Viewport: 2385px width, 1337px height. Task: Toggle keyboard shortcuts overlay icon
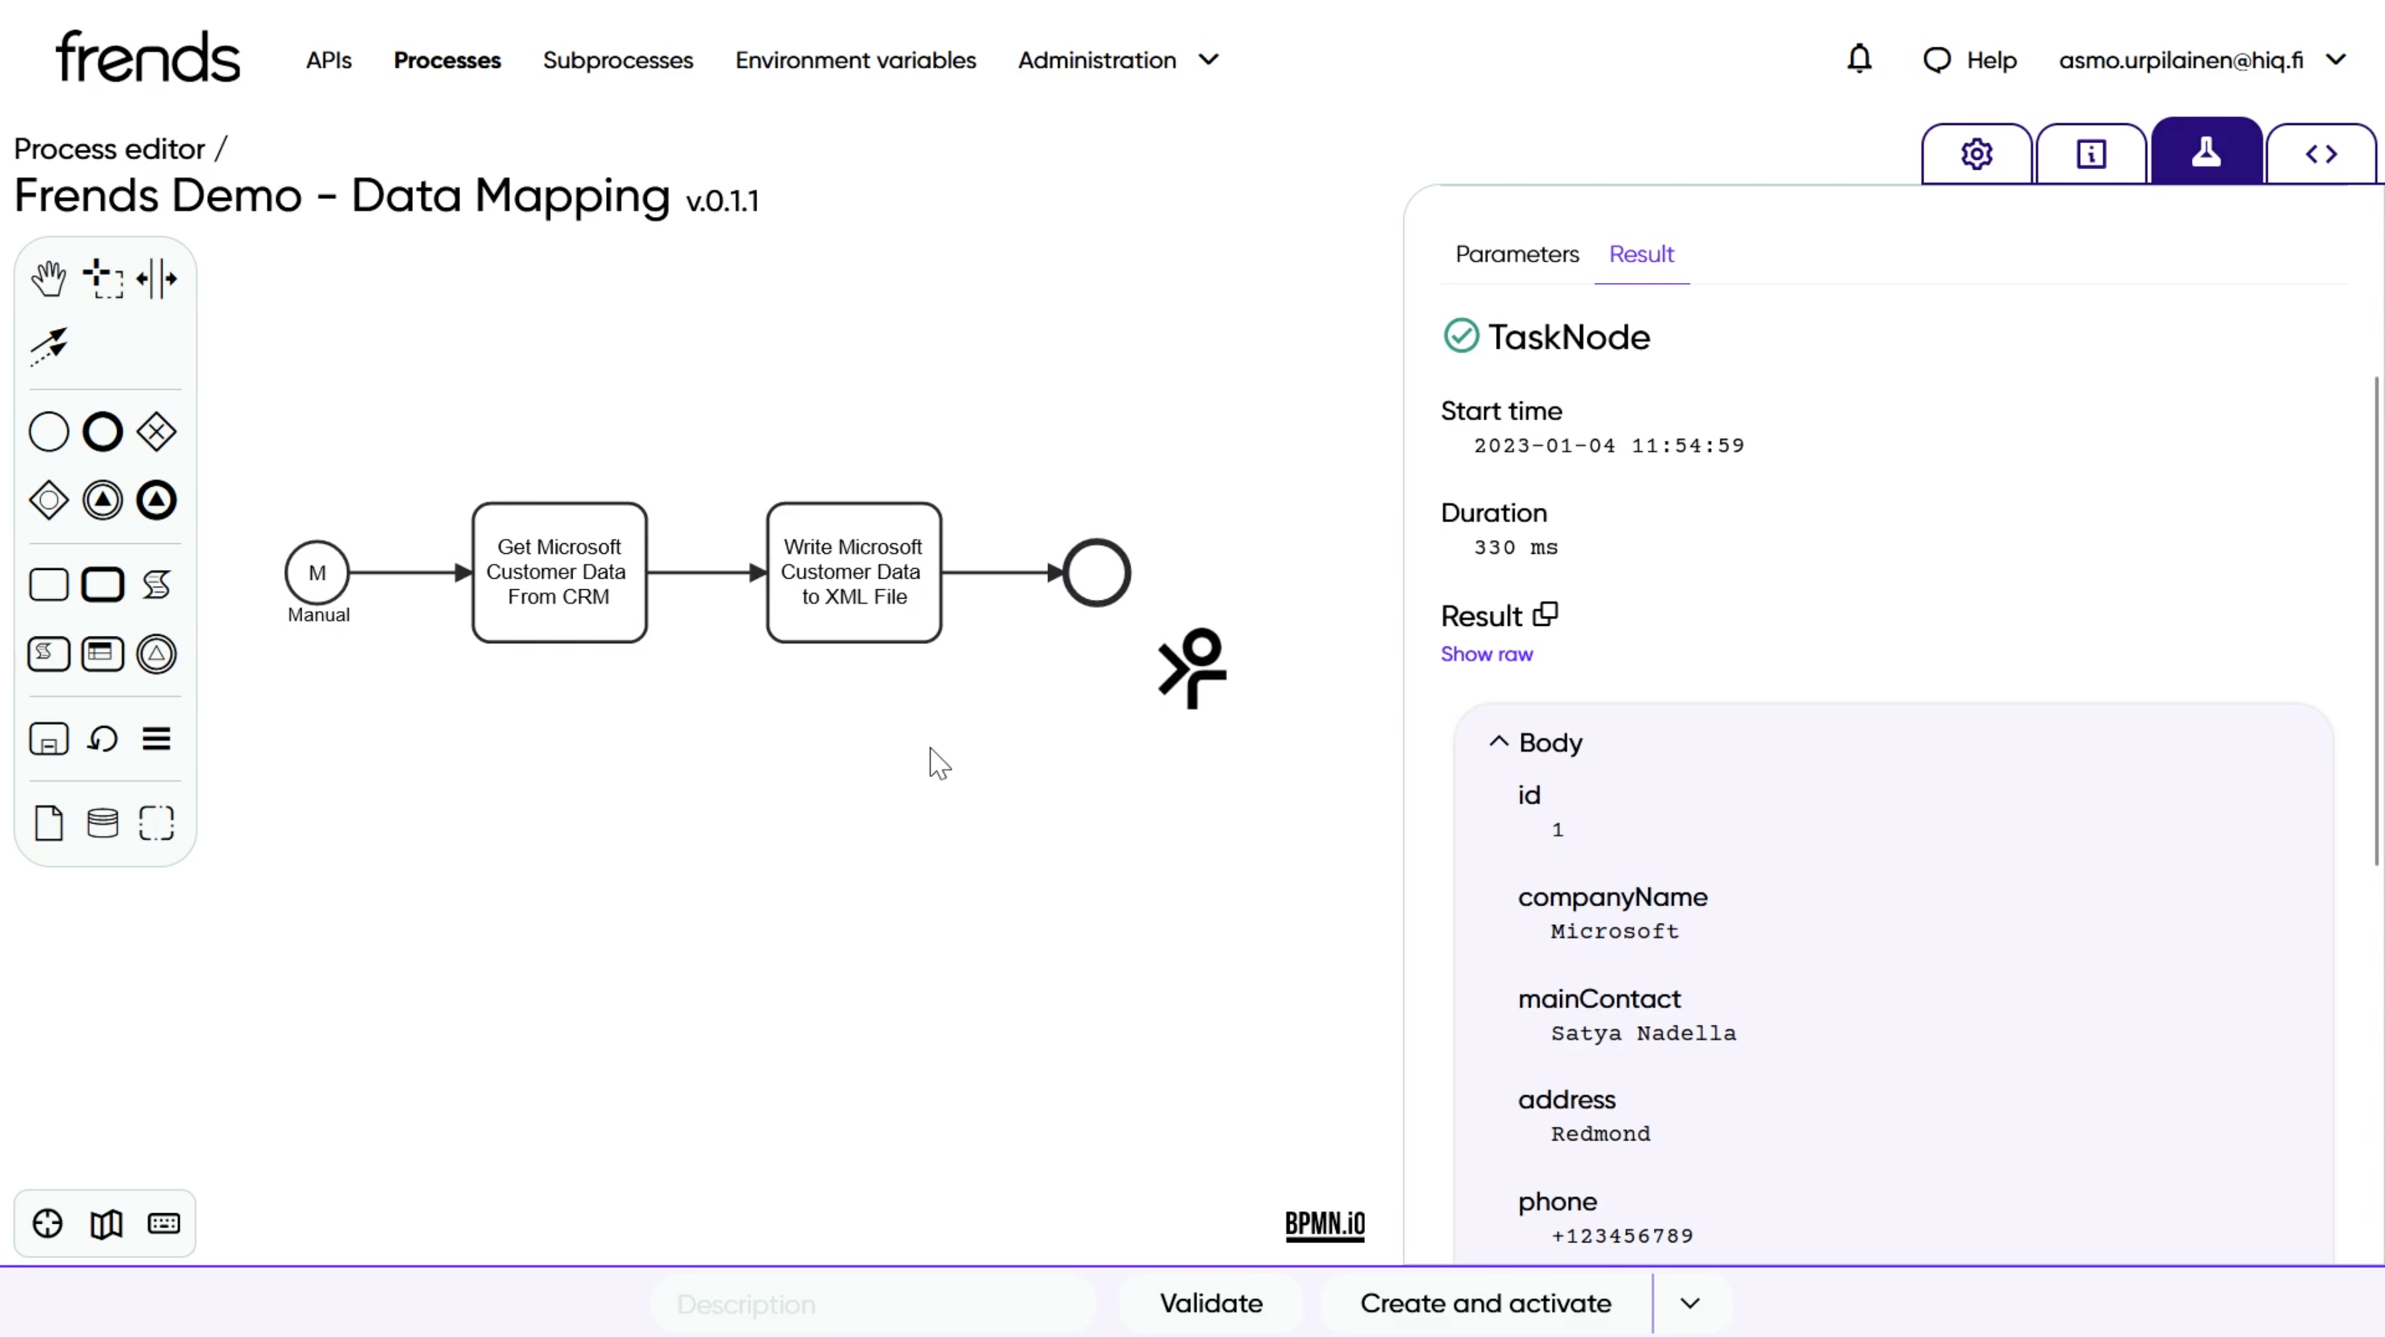(164, 1224)
